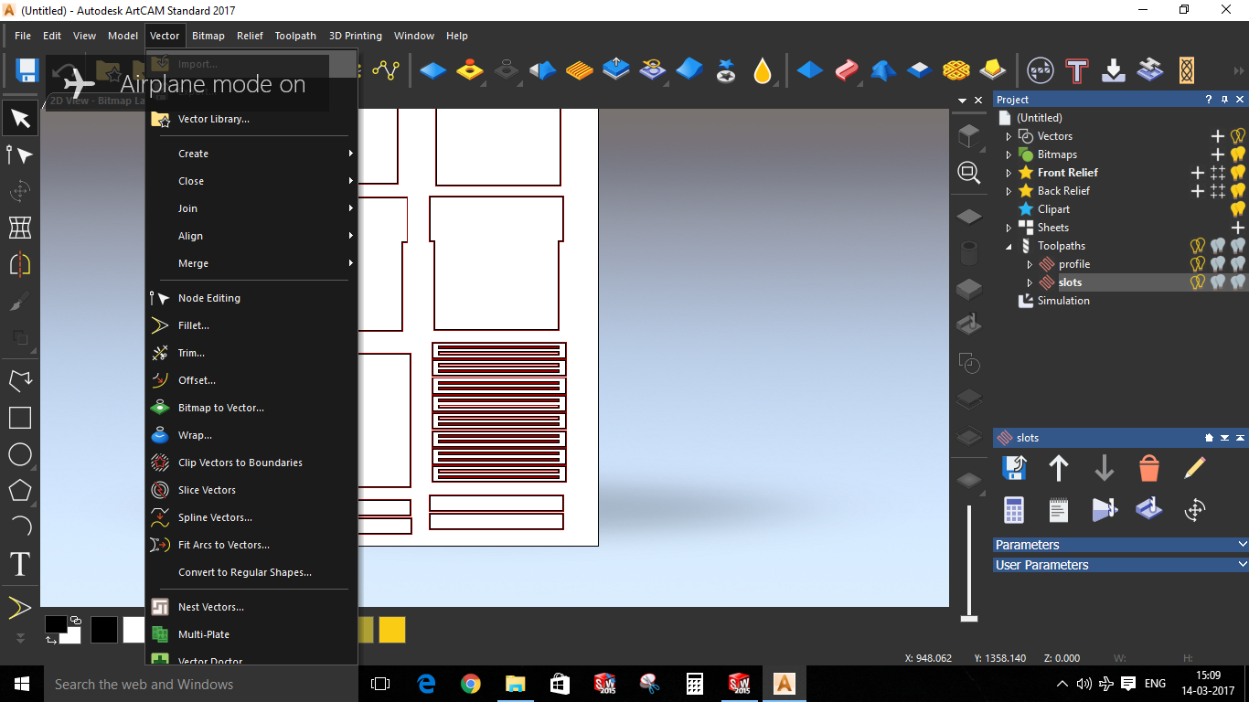The image size is (1249, 702).
Task: Select the arrow Select tool in left toolbar
Action: (20, 118)
